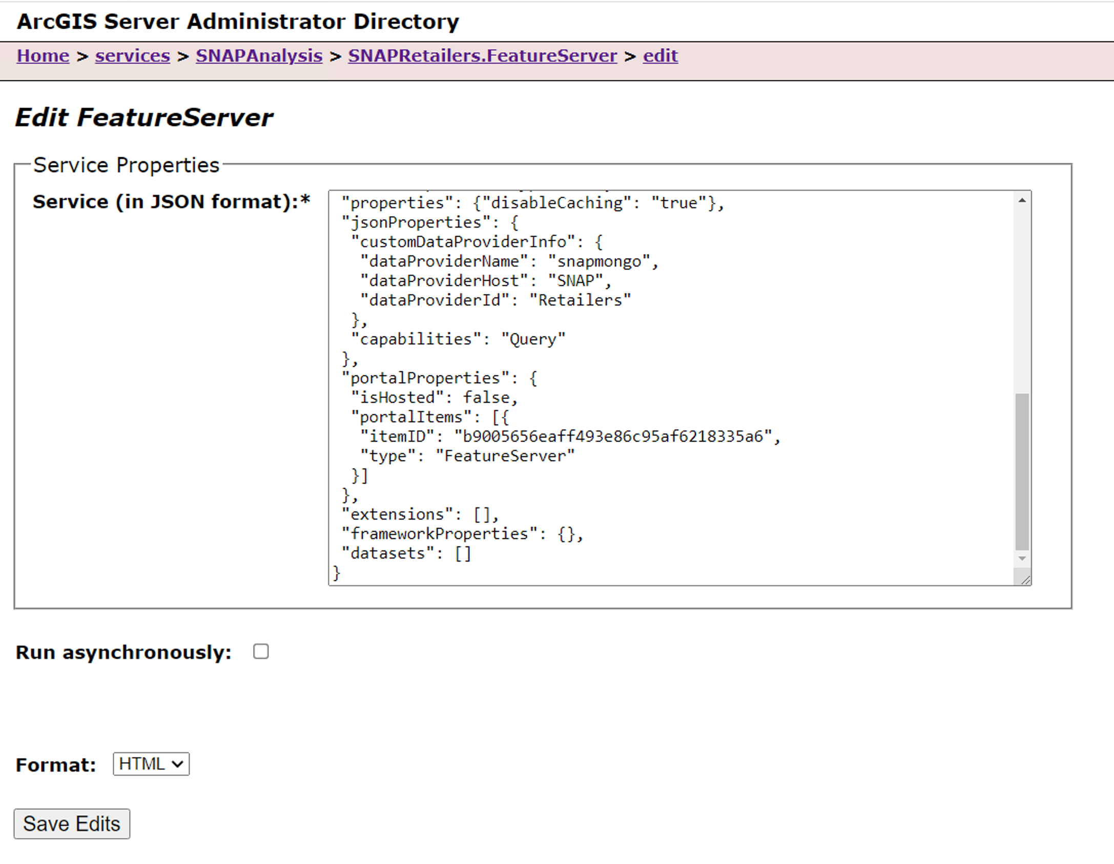Click the "portalItems": [{ line
Image resolution: width=1114 pixels, height=864 pixels.
pyautogui.click(x=430, y=417)
